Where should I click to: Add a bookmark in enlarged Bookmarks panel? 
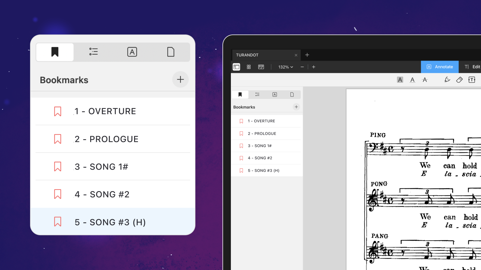click(180, 79)
